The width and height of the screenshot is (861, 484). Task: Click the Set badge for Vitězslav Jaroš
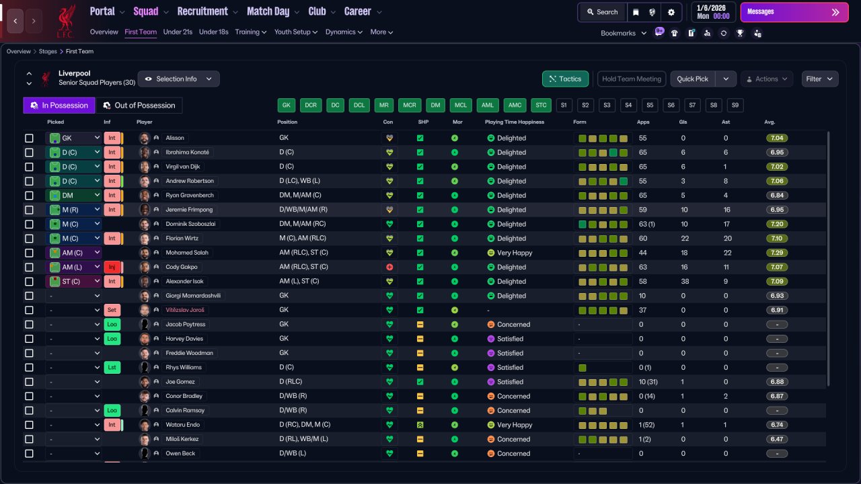[112, 310]
